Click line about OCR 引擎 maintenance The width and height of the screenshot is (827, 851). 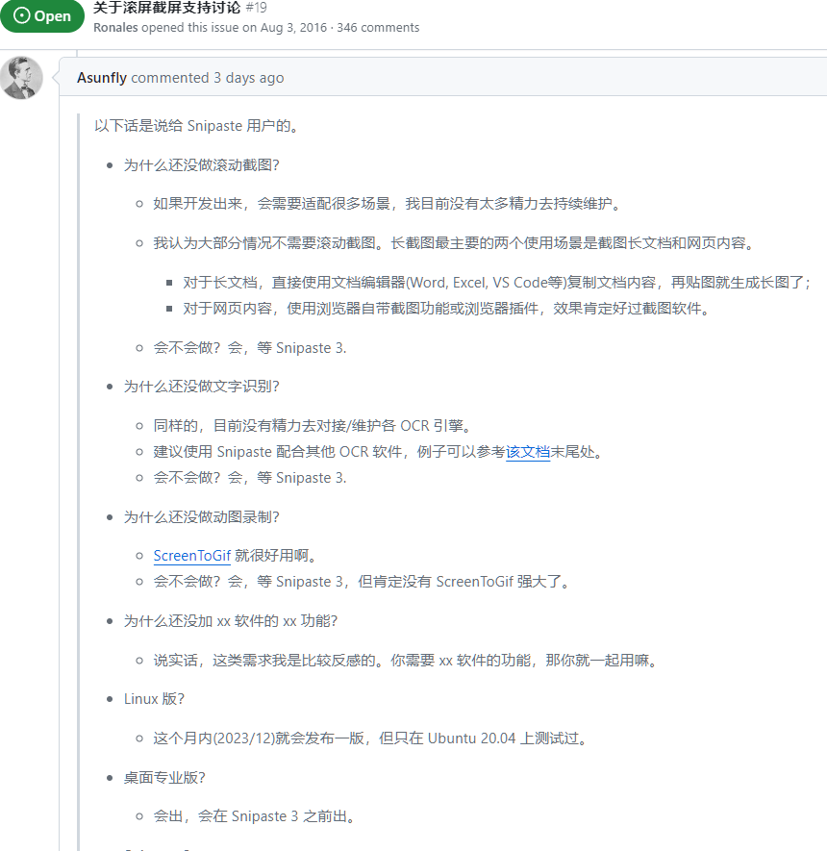point(312,425)
